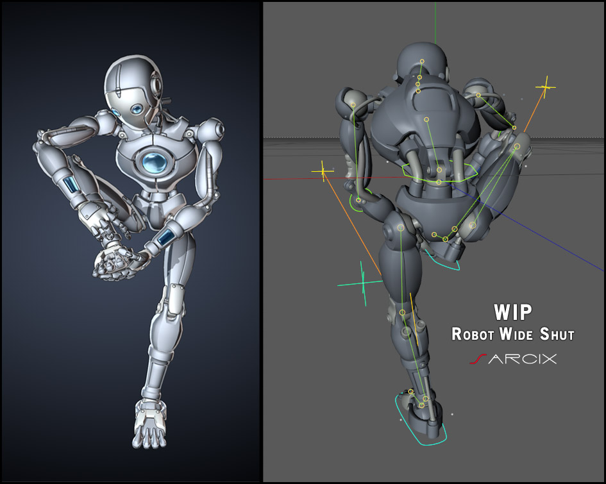Select the teal cross knee pole controller
The height and width of the screenshot is (484, 606).
pos(363,283)
